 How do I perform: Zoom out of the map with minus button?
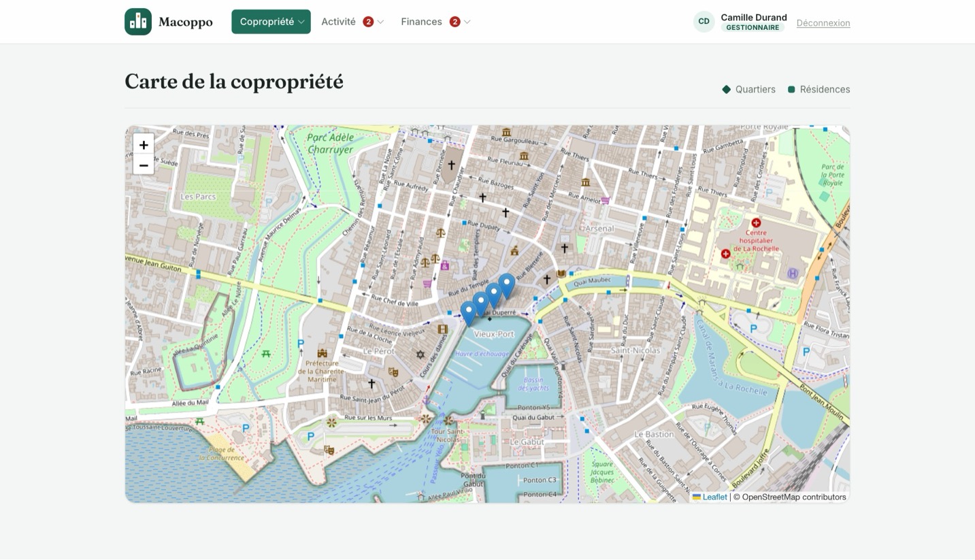144,165
